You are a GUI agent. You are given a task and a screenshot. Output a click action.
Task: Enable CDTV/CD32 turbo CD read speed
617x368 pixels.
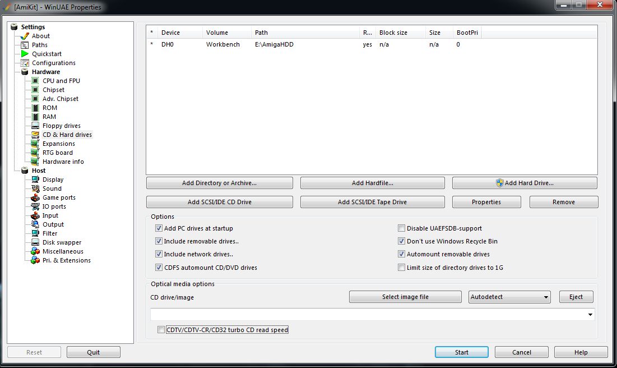pyautogui.click(x=161, y=330)
